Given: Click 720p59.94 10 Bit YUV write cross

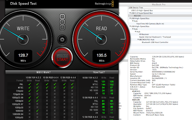Looking at the screenshot, I should [29, 94].
